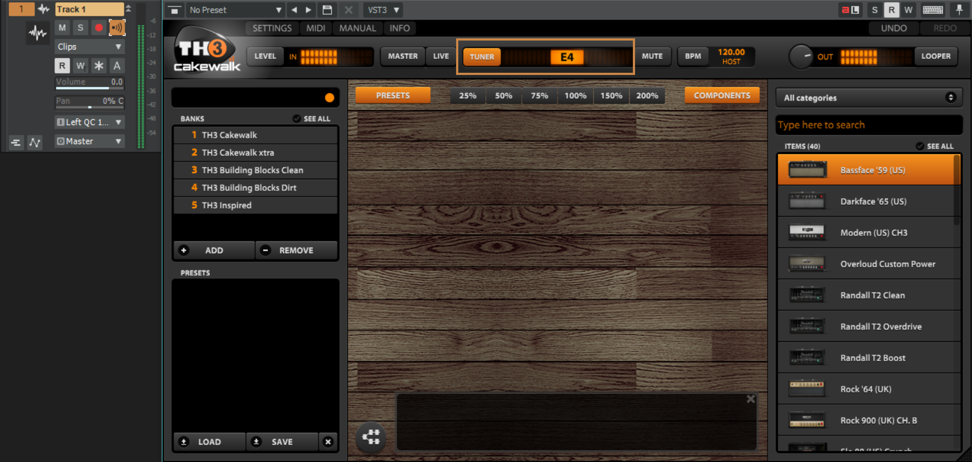Toggle automation Read on Track 1

click(x=62, y=66)
